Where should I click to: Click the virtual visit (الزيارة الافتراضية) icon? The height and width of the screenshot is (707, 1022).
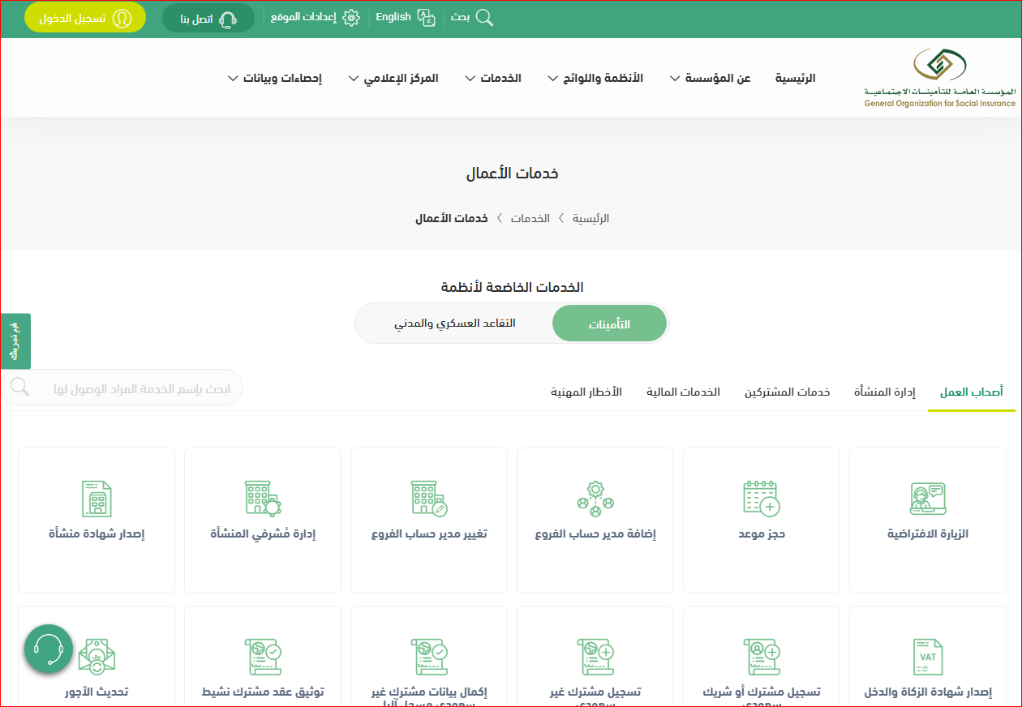(928, 499)
